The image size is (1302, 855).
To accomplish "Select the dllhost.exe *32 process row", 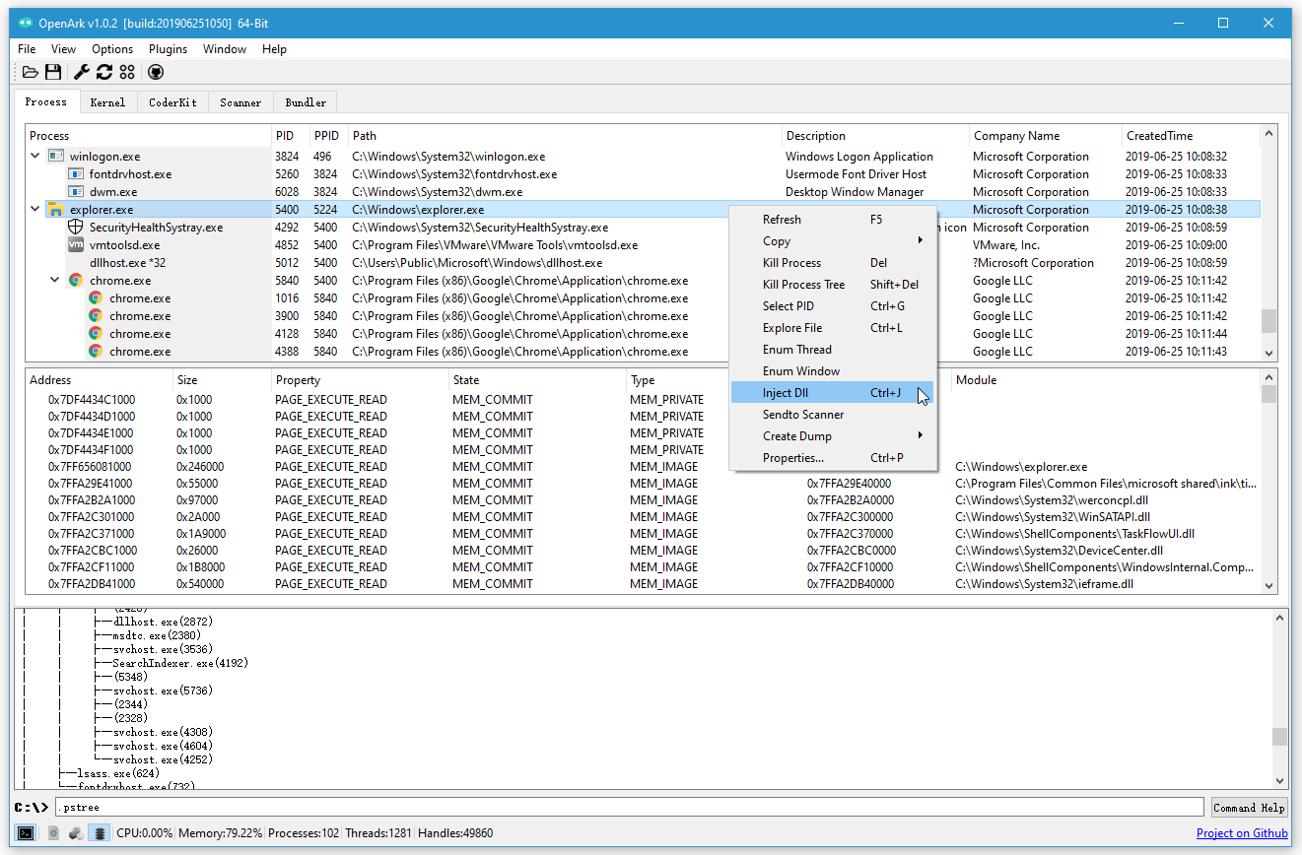I will point(643,262).
